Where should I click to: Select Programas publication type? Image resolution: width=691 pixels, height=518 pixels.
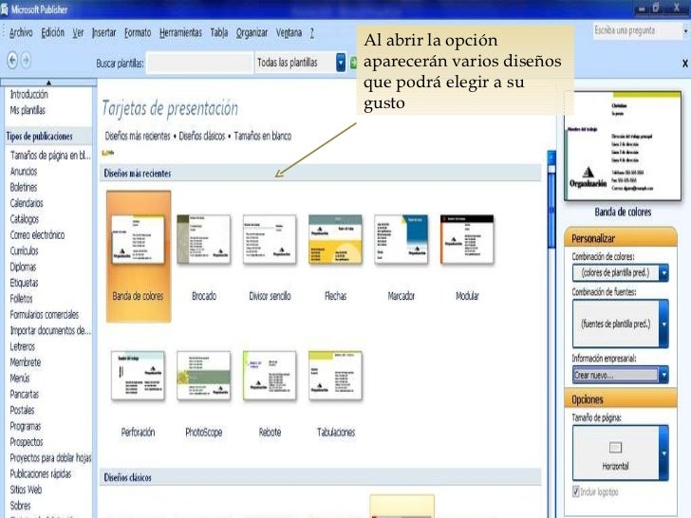pyautogui.click(x=26, y=426)
